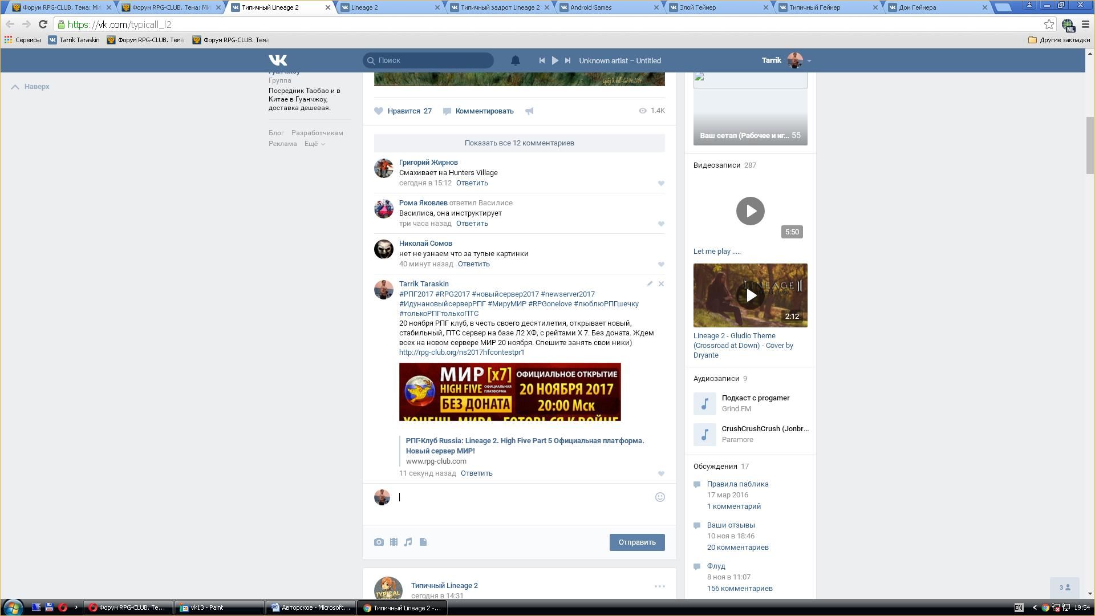This screenshot has height=616, width=1095.
Task: Edit Tarrik Taraskin's comment with the pencil icon
Action: point(649,284)
